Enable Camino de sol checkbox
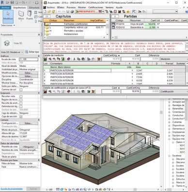 coord(21,90)
